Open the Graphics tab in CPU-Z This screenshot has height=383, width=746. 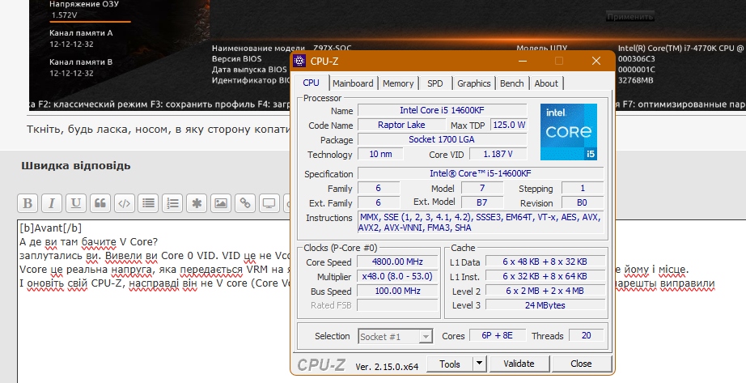474,83
